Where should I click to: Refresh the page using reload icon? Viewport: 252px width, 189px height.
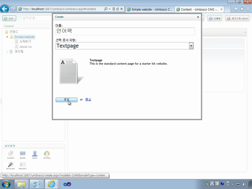point(118,9)
